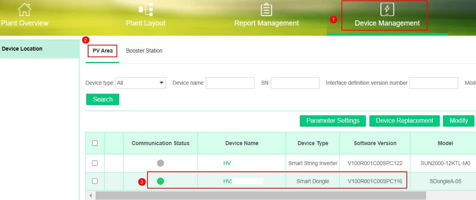The height and width of the screenshot is (200, 476).
Task: Check the Smart String Inverter row checkbox
Action: click(x=95, y=163)
